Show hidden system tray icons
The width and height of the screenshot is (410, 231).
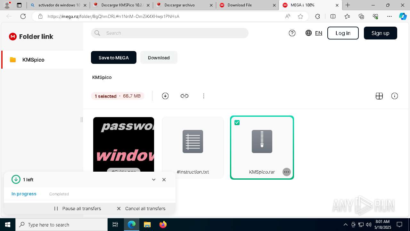click(x=345, y=225)
